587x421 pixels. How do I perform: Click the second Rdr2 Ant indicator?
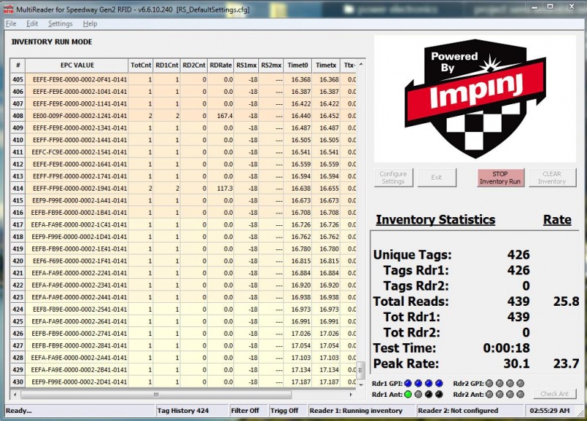[500, 394]
